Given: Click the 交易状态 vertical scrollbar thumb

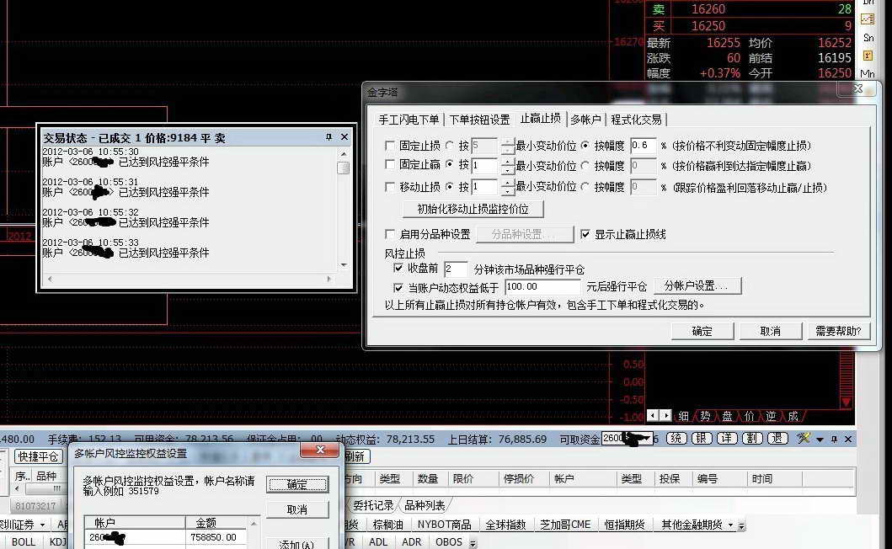Looking at the screenshot, I should tap(343, 168).
